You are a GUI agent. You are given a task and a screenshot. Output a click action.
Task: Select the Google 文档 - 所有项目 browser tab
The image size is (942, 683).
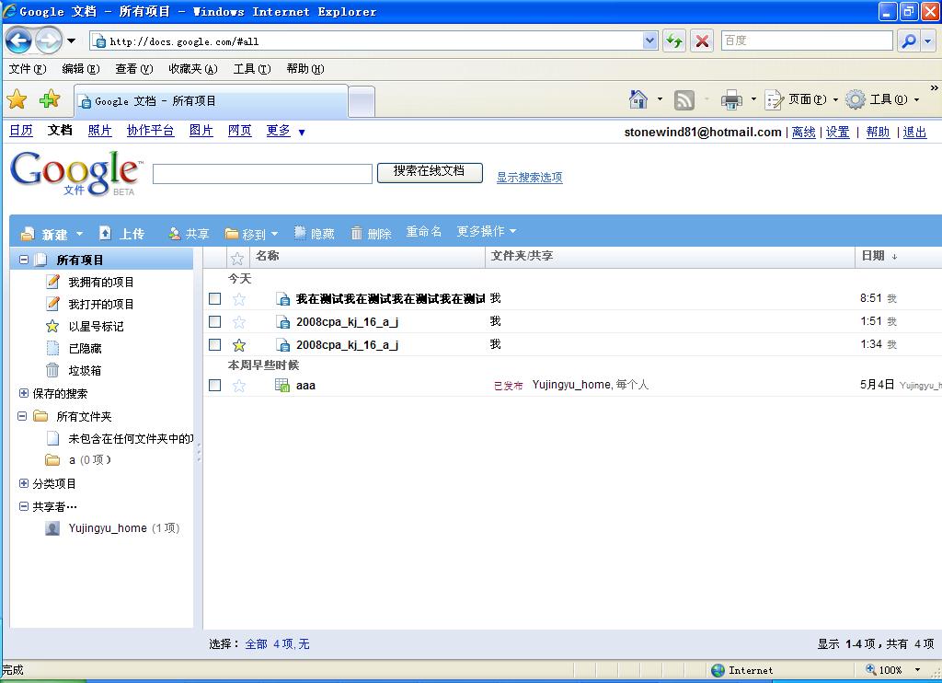211,101
